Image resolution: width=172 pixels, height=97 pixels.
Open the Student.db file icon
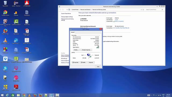click(27, 22)
